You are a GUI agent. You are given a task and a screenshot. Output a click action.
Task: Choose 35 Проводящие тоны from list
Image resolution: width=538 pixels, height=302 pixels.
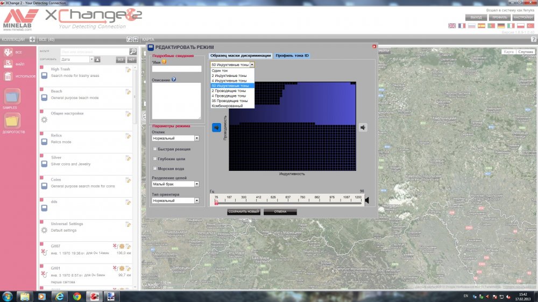pos(230,100)
